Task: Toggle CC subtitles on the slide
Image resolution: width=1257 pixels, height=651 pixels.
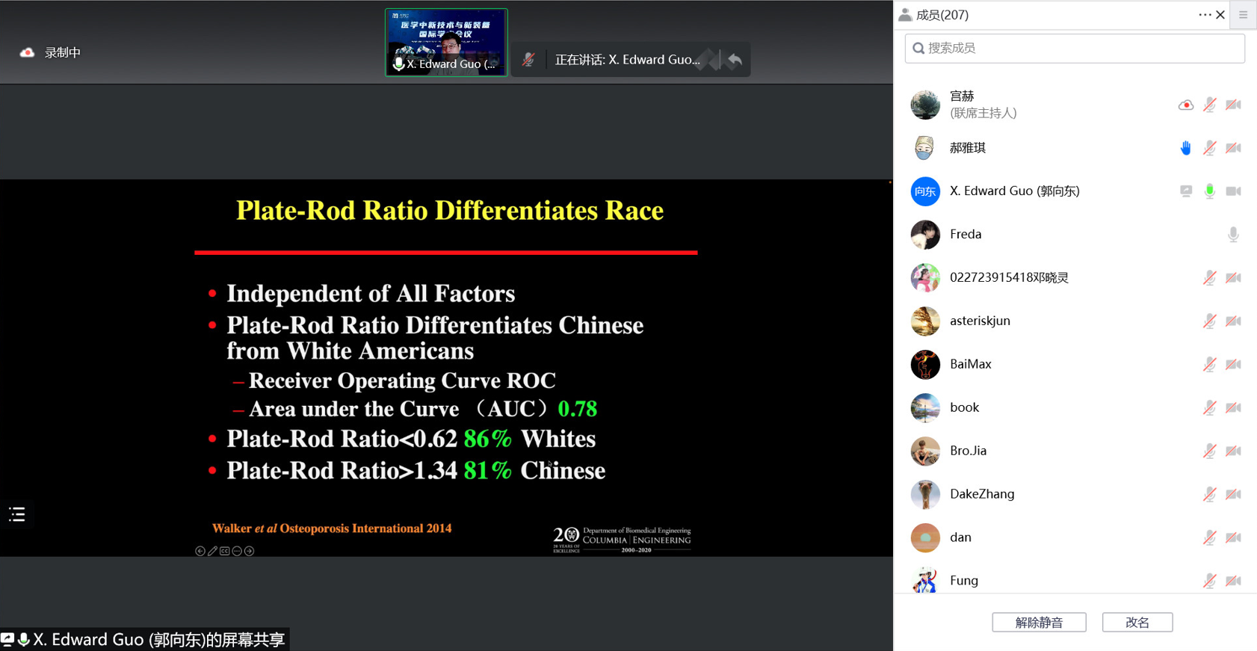Action: pos(225,551)
